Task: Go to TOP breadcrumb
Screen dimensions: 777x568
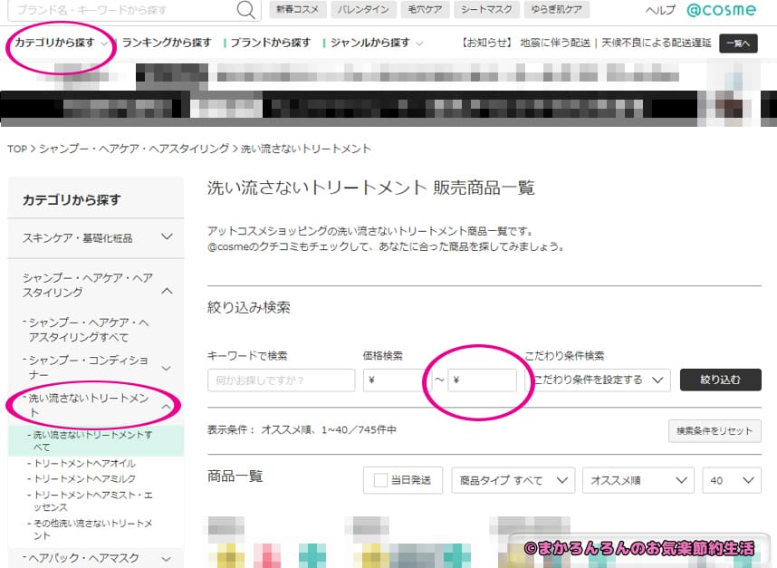Action: [17, 149]
